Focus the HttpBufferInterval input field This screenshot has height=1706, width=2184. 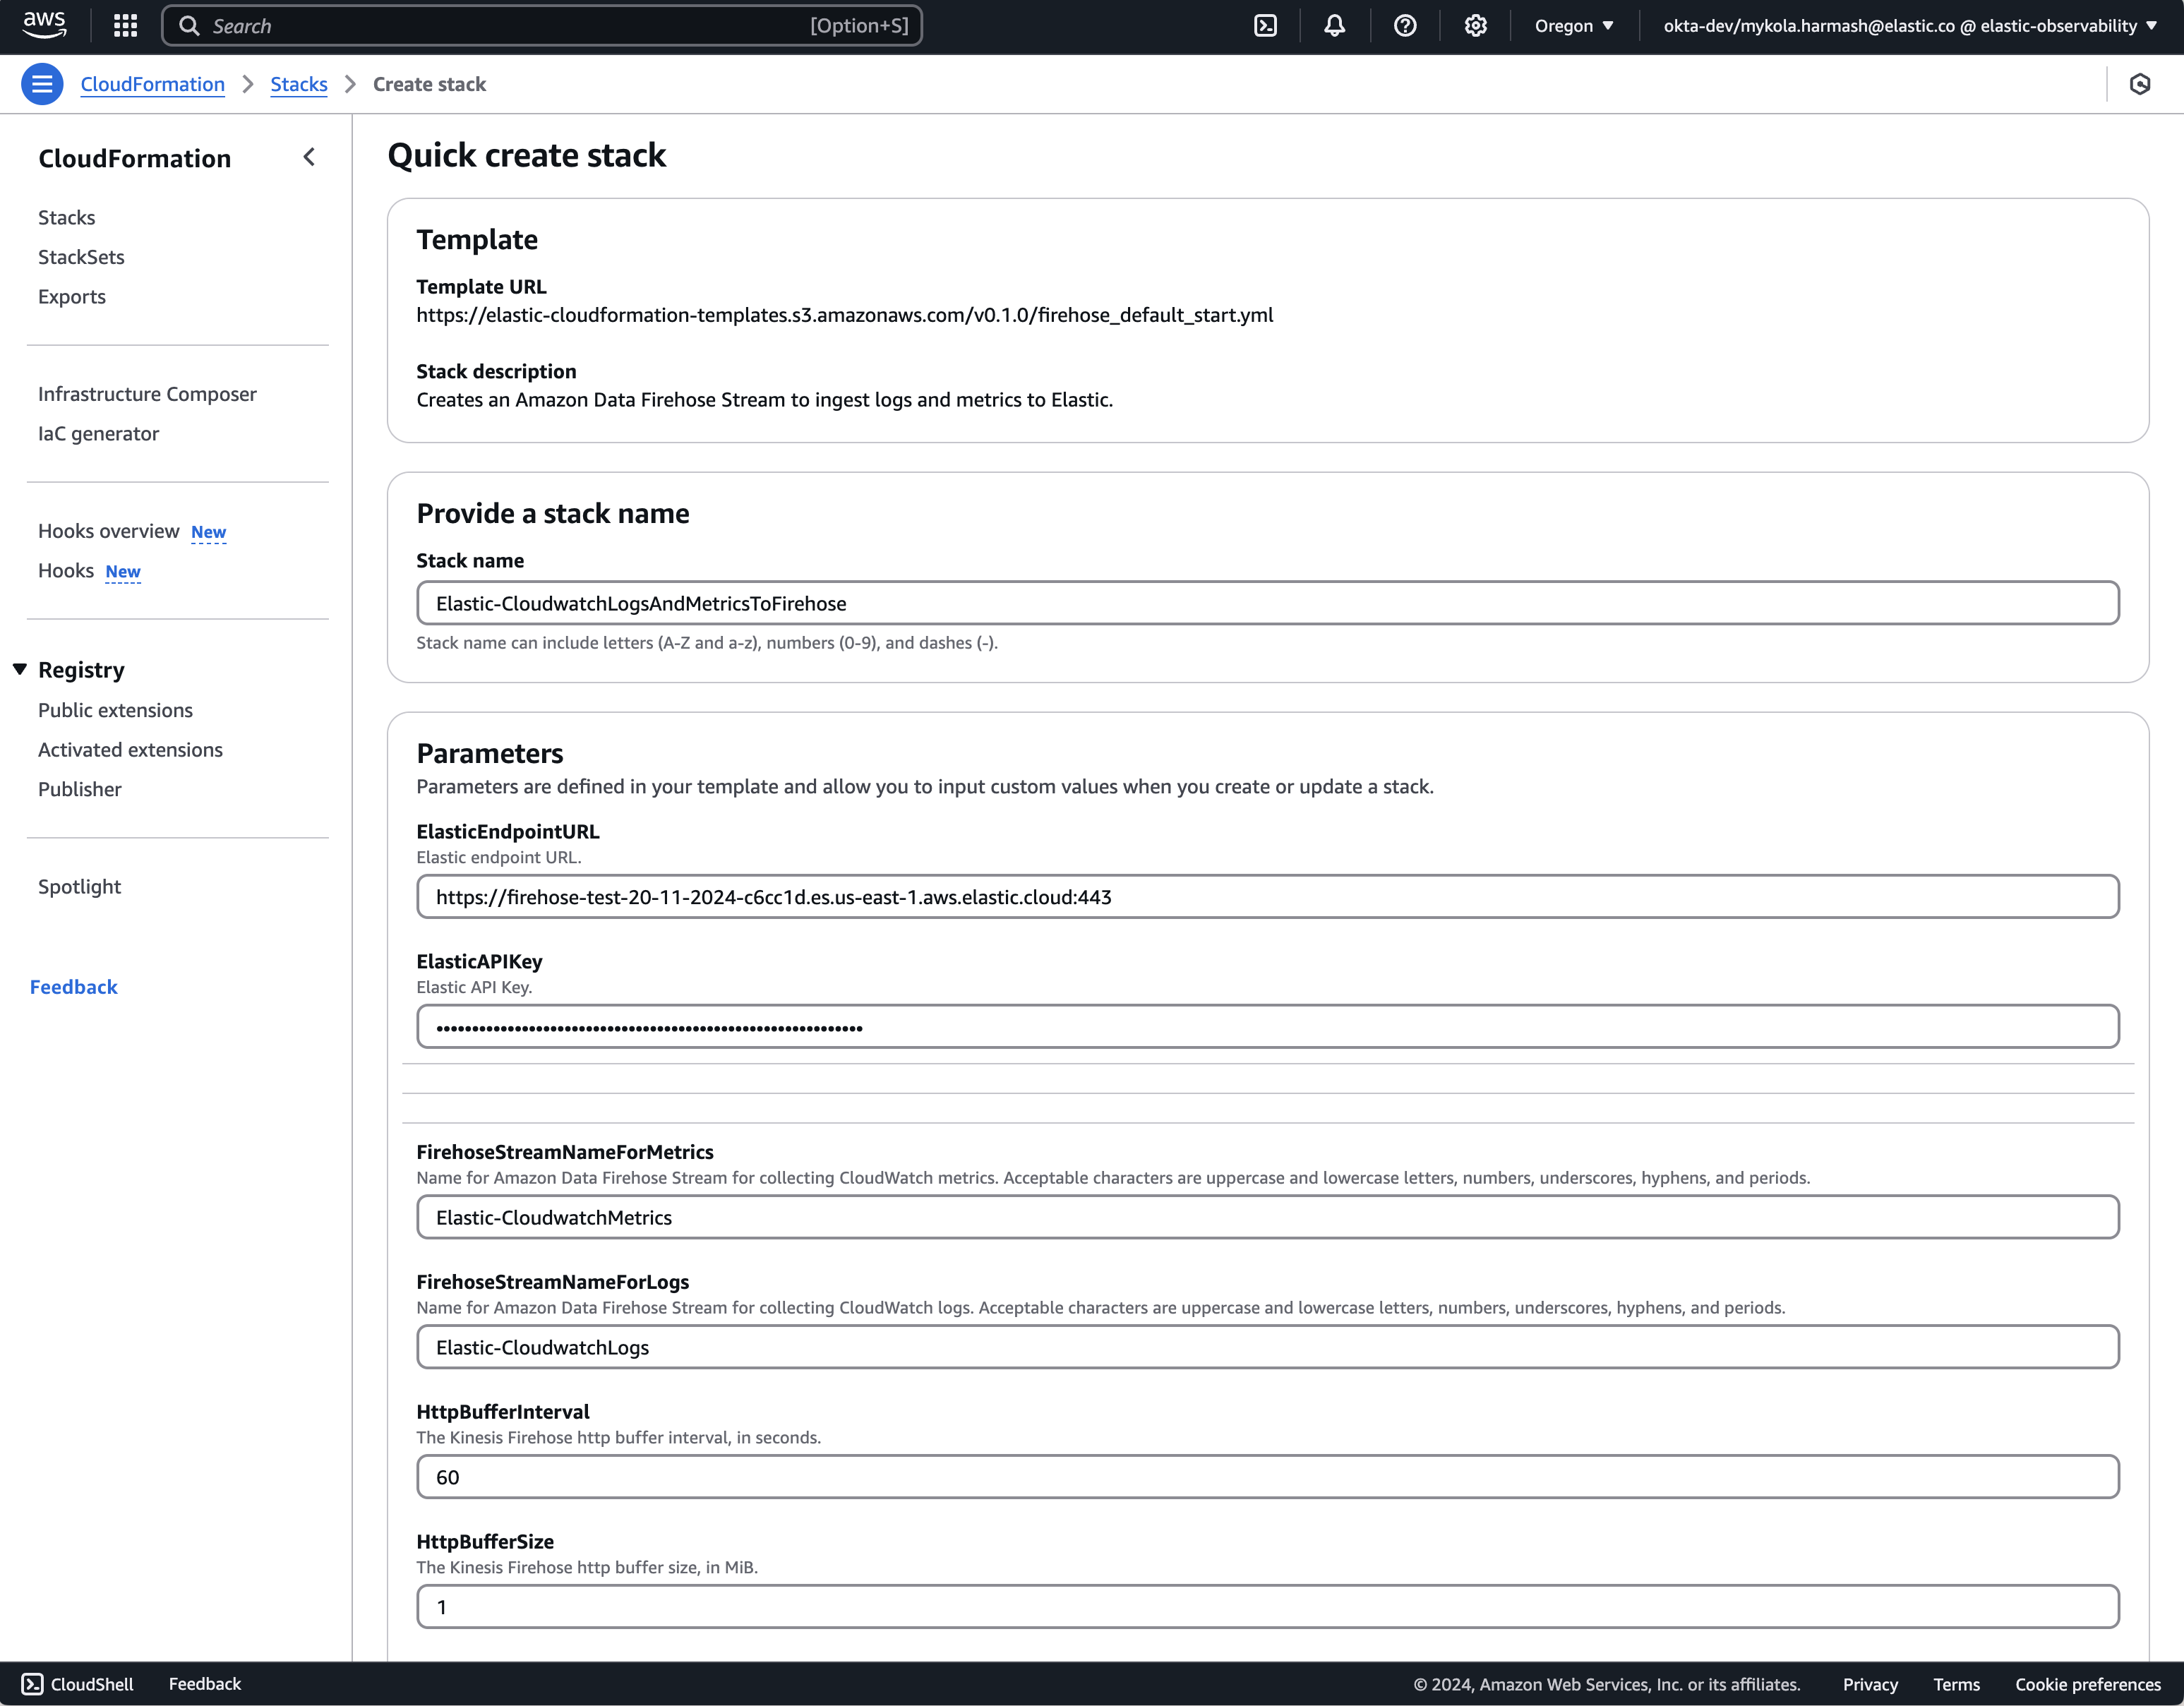pyautogui.click(x=1267, y=1477)
